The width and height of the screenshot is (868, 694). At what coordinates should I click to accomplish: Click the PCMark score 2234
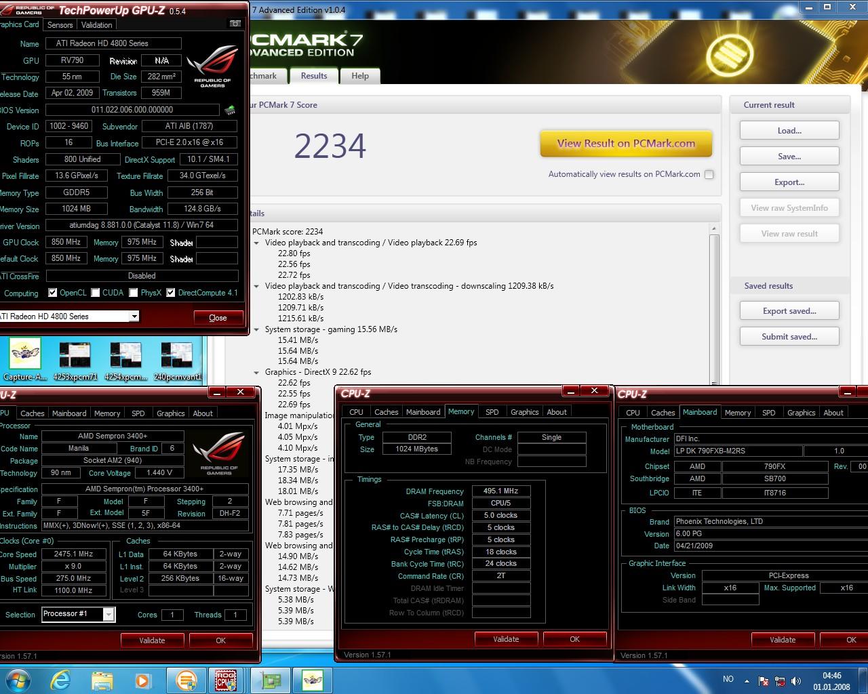pyautogui.click(x=330, y=146)
